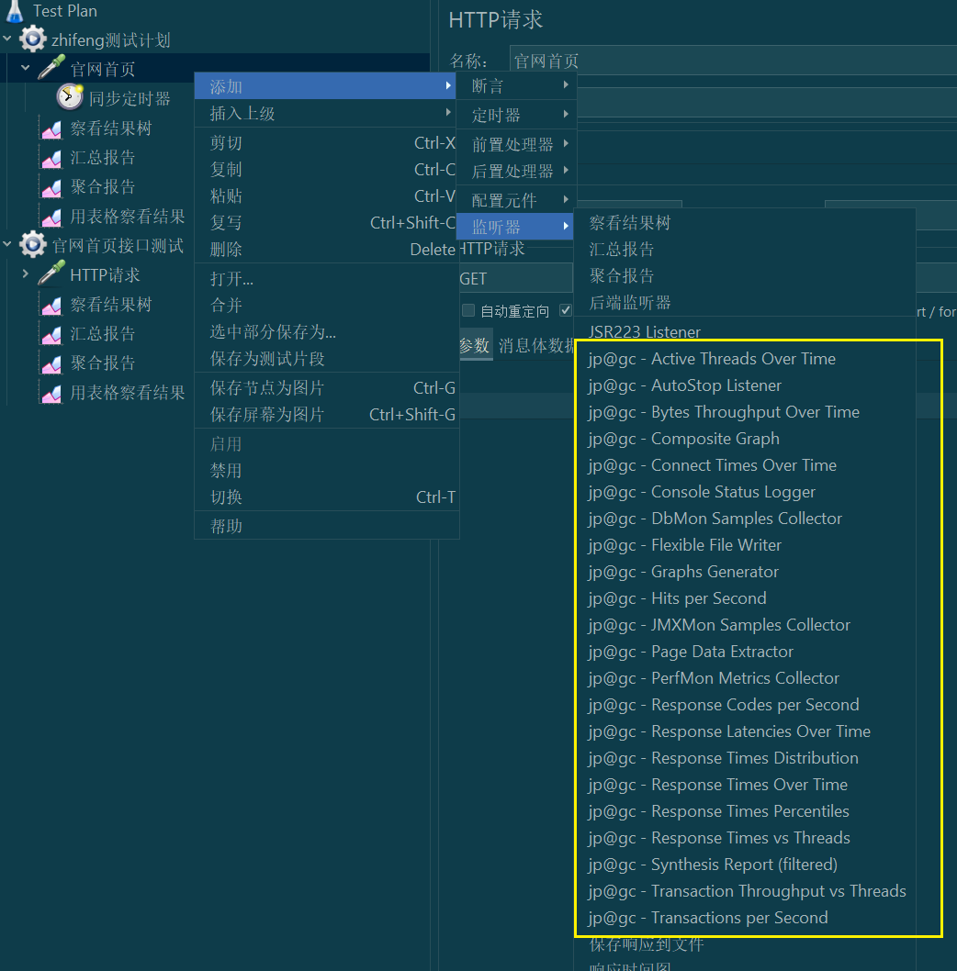Open the 配置元件 submenu
The image size is (957, 971).
click(517, 200)
